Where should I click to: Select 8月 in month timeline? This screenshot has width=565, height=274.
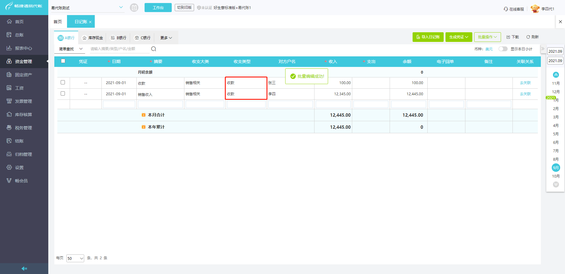[x=556, y=159]
